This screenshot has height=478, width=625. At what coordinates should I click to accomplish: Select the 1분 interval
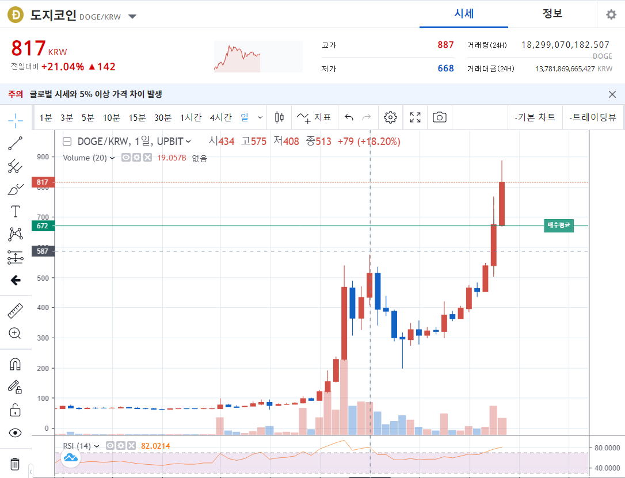[46, 118]
